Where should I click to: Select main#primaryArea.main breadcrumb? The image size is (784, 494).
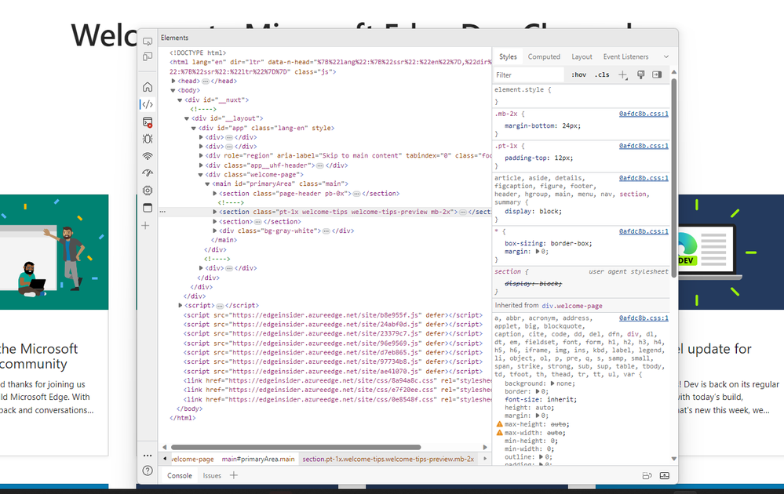click(258, 459)
